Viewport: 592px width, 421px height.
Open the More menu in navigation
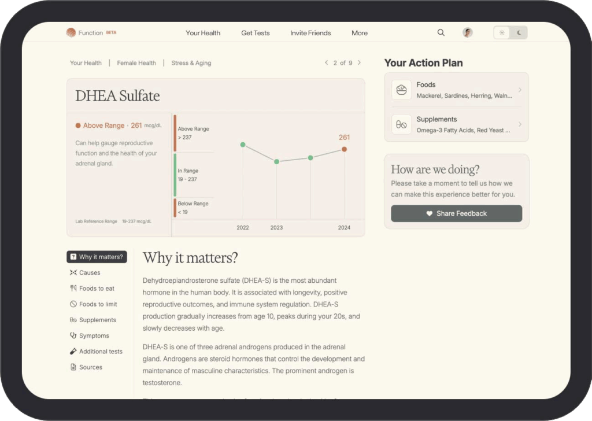pyautogui.click(x=360, y=33)
